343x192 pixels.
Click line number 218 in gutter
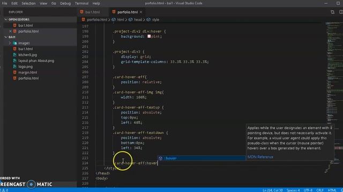click(x=85, y=133)
